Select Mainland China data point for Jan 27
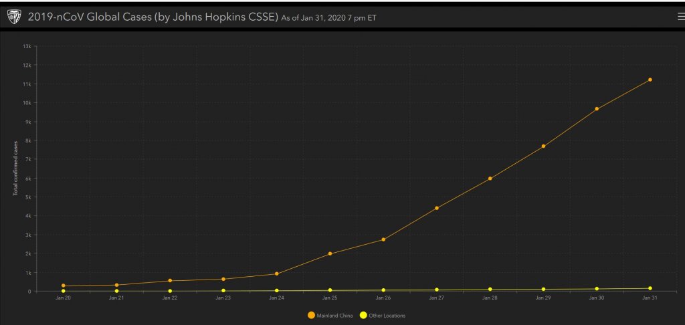The height and width of the screenshot is (325, 685). point(437,208)
